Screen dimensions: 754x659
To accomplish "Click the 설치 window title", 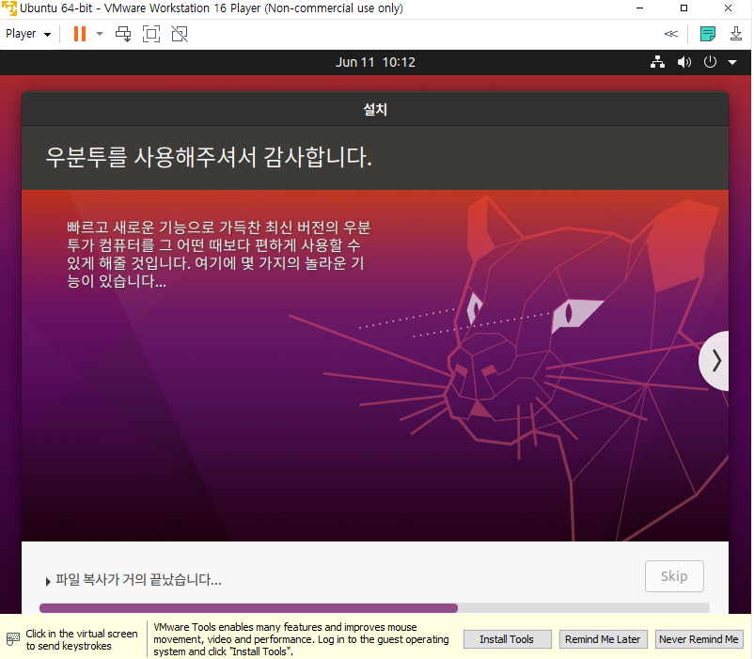I will [x=375, y=110].
